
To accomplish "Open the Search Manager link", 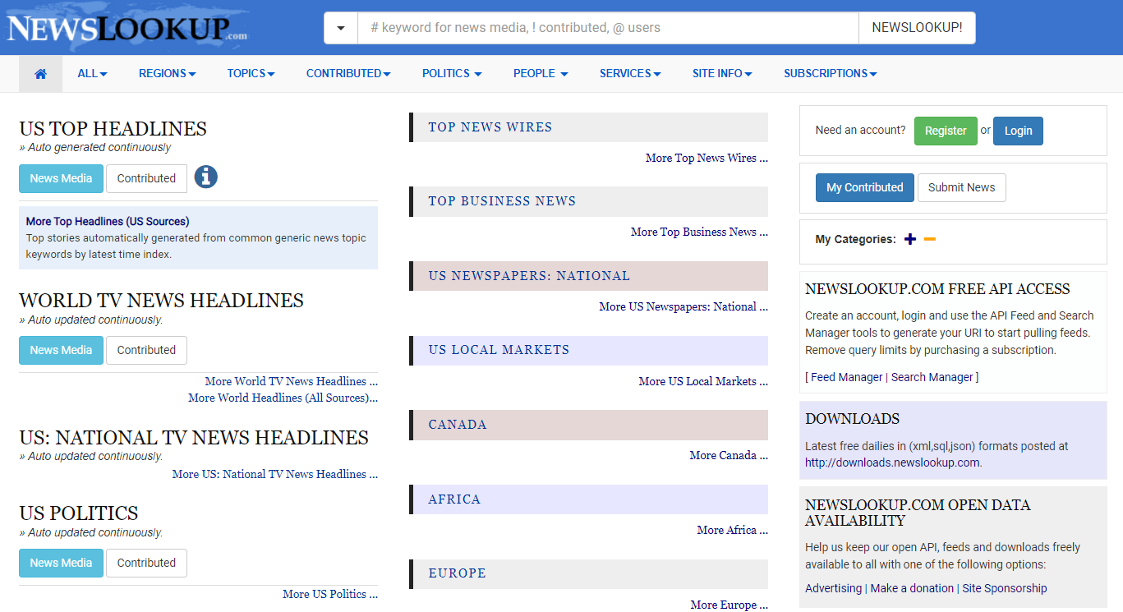I will (x=932, y=377).
